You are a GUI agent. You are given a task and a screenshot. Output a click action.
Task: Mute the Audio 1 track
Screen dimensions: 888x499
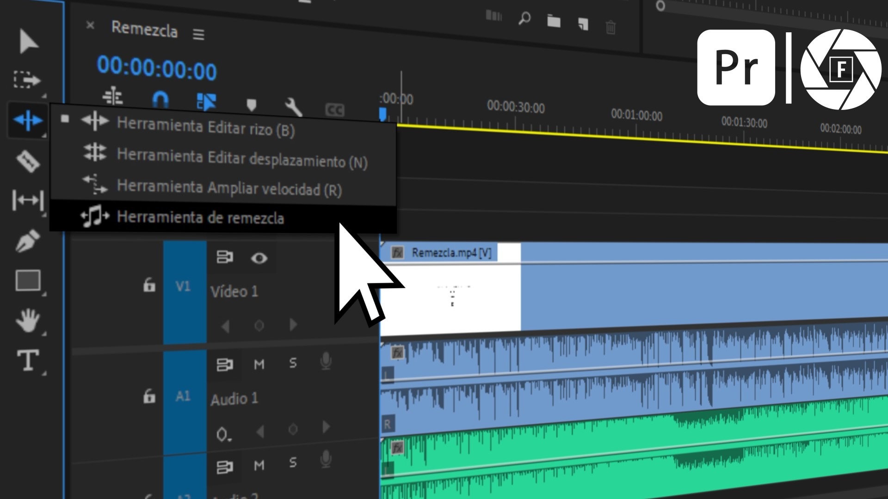click(x=259, y=364)
